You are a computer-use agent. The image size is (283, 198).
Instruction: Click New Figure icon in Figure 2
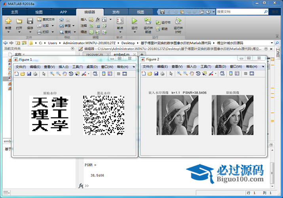click(144, 74)
